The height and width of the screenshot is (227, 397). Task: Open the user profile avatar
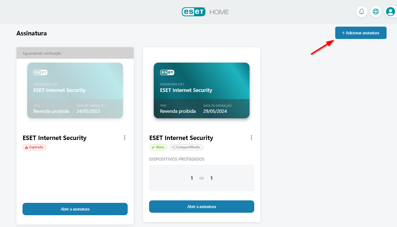point(390,12)
